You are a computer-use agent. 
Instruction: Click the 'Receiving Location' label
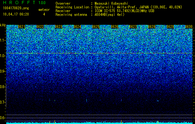coord(72,7)
